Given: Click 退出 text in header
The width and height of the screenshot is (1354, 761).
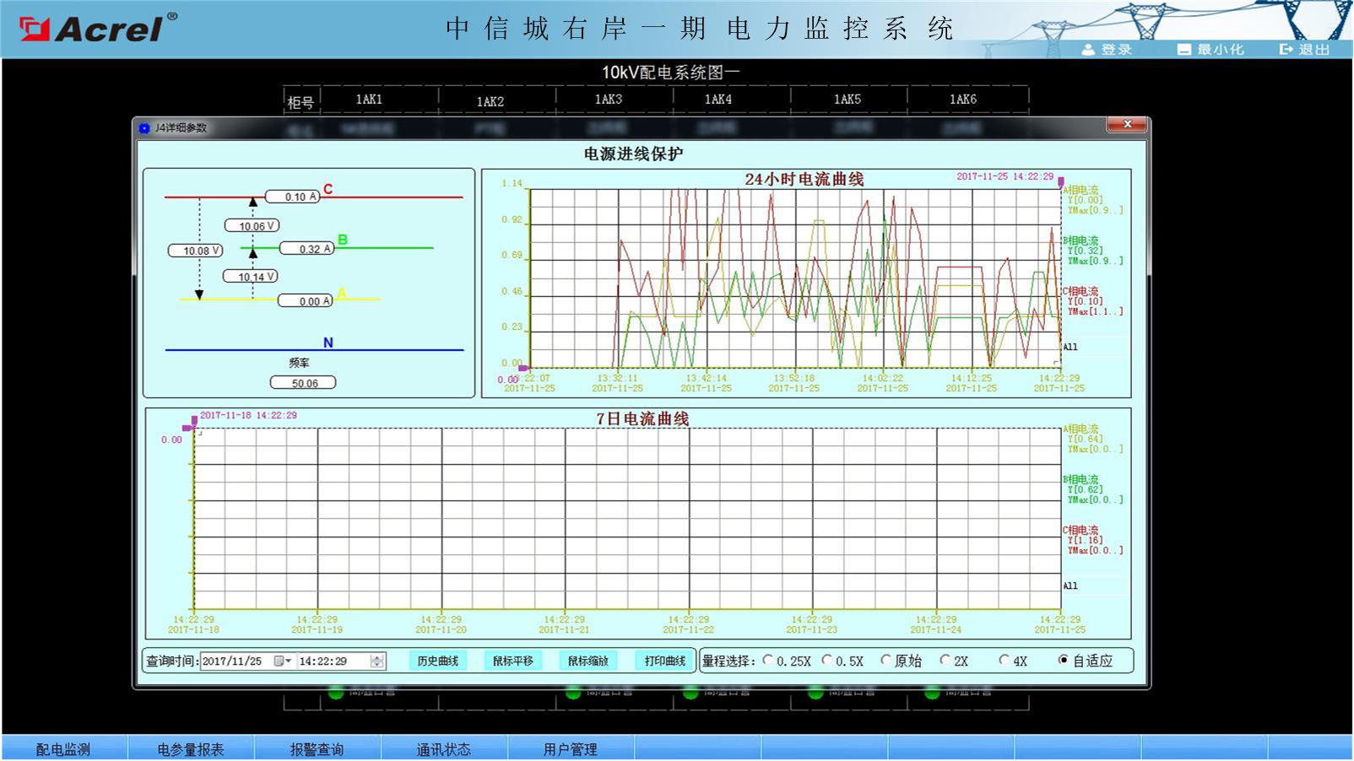Looking at the screenshot, I should pyautogui.click(x=1314, y=50).
